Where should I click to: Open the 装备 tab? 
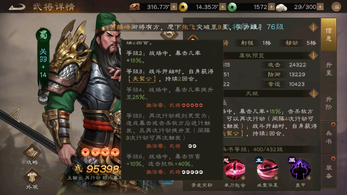(x=329, y=172)
